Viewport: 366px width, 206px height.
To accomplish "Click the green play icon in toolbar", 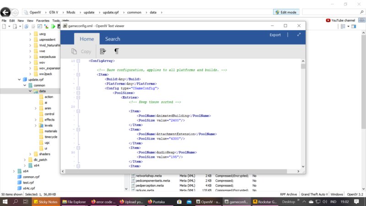I will click(53, 27).
